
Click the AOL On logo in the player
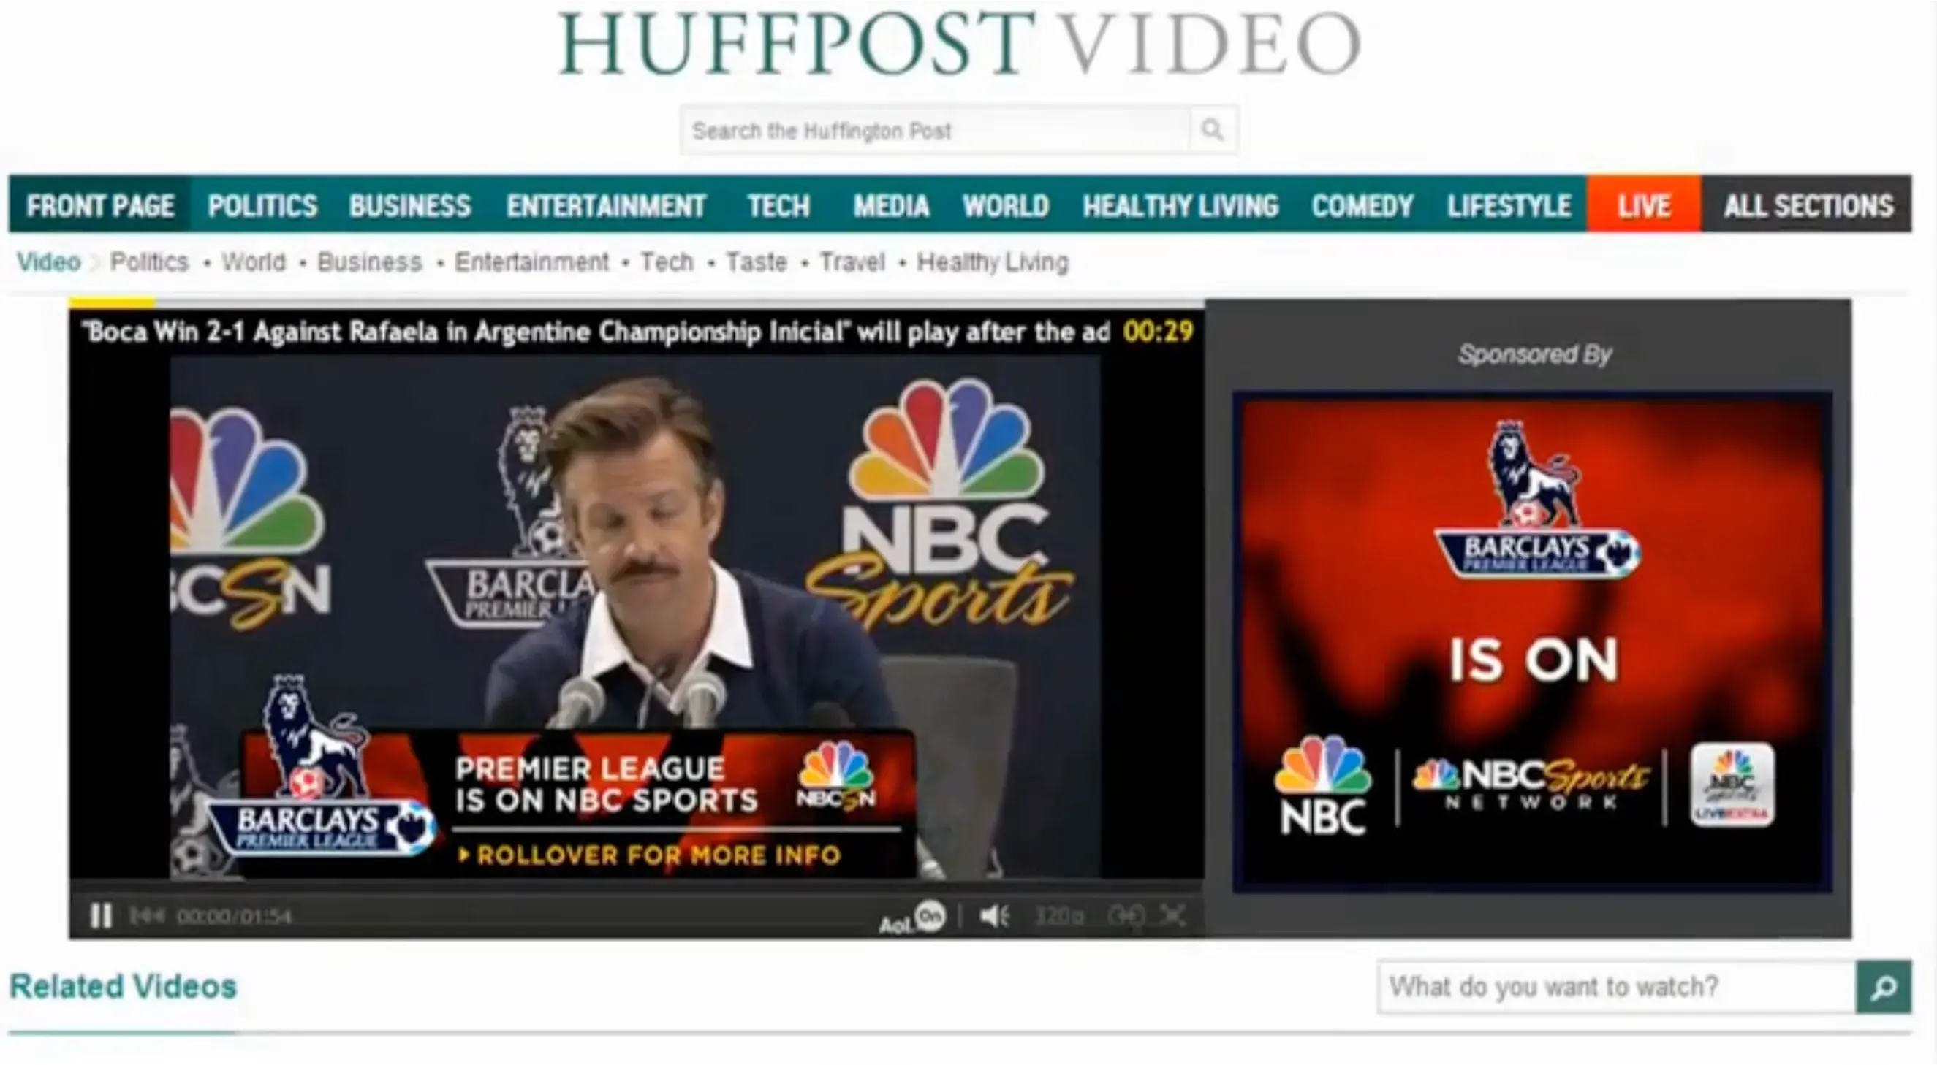click(x=912, y=917)
